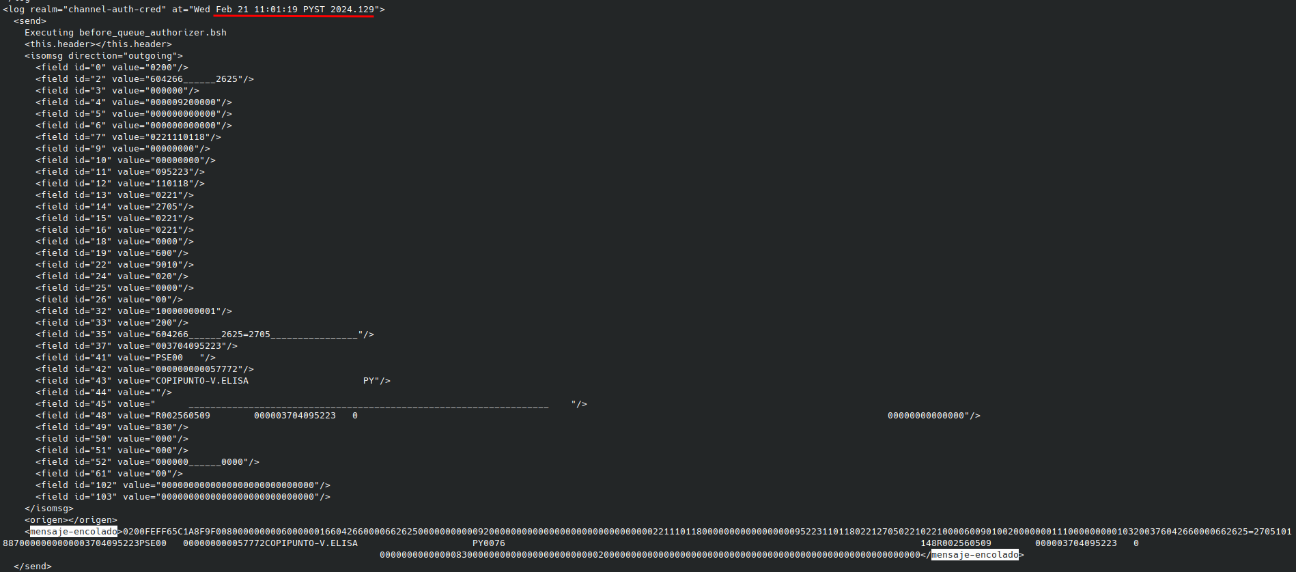Image resolution: width=1296 pixels, height=572 pixels.
Task: Click field id 50 value 000
Action: pyautogui.click(x=112, y=439)
